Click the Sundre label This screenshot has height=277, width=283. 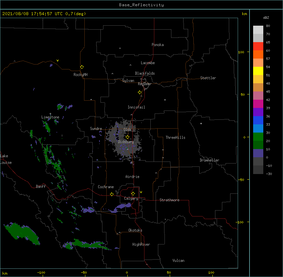[x=96, y=129]
